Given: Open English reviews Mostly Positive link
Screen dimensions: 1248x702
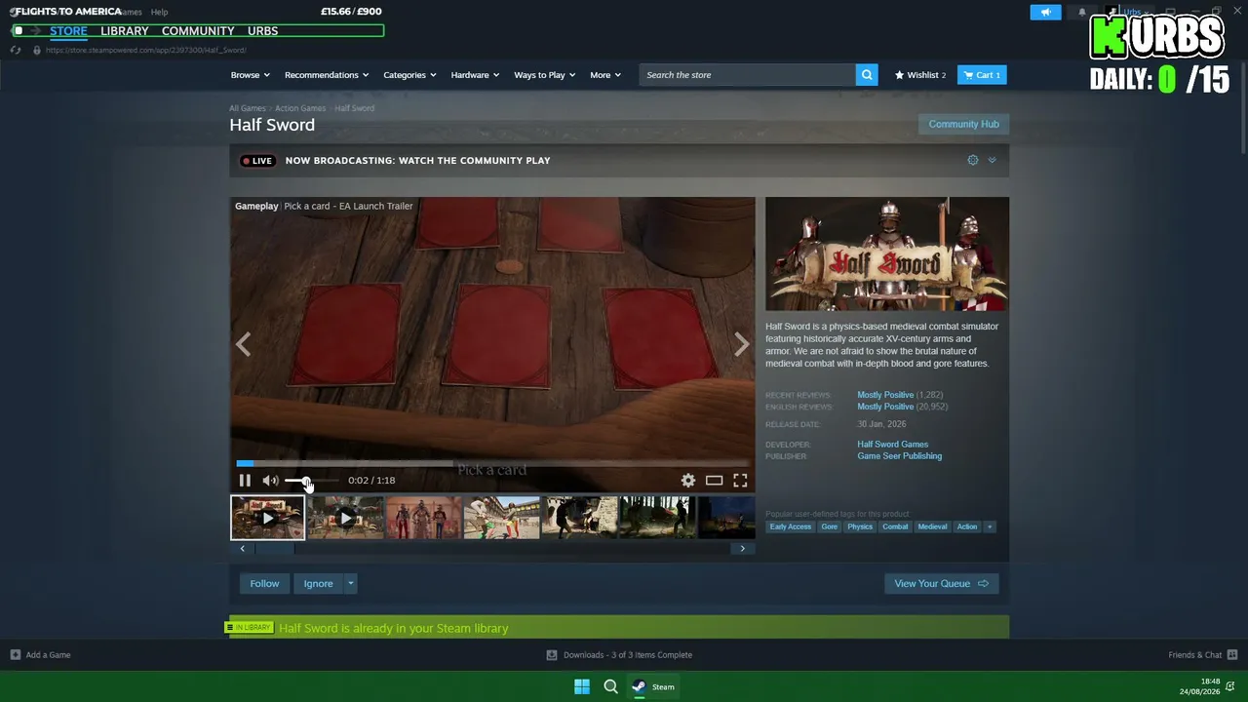Looking at the screenshot, I should coord(885,407).
